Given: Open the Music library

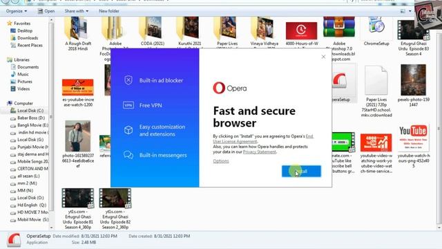Looking at the screenshot, I should 19,74.
